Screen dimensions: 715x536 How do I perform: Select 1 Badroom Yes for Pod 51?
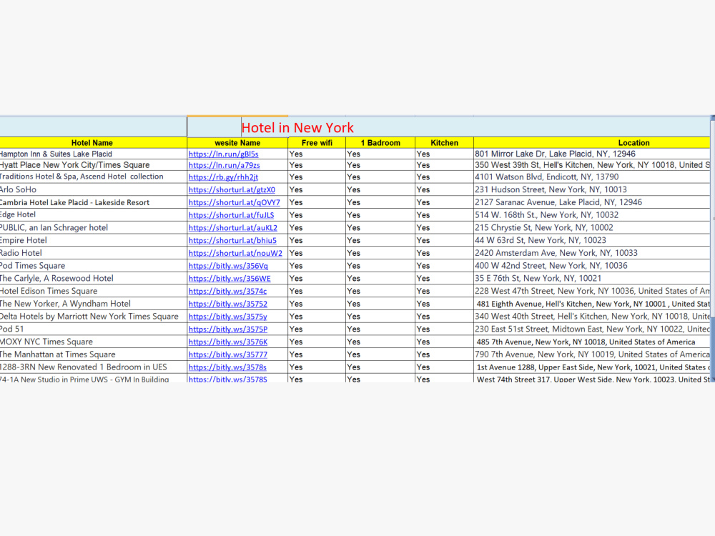pos(380,329)
